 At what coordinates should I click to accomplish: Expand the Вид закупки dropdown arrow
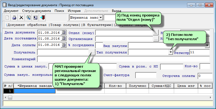click(x=207, y=45)
